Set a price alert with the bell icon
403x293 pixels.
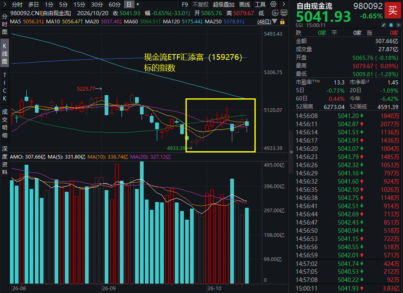tap(391, 25)
